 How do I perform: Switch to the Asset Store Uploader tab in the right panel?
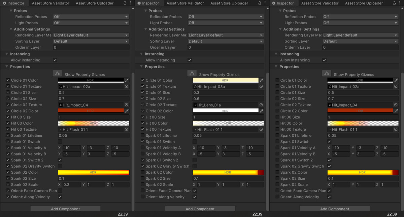coord(364,3)
